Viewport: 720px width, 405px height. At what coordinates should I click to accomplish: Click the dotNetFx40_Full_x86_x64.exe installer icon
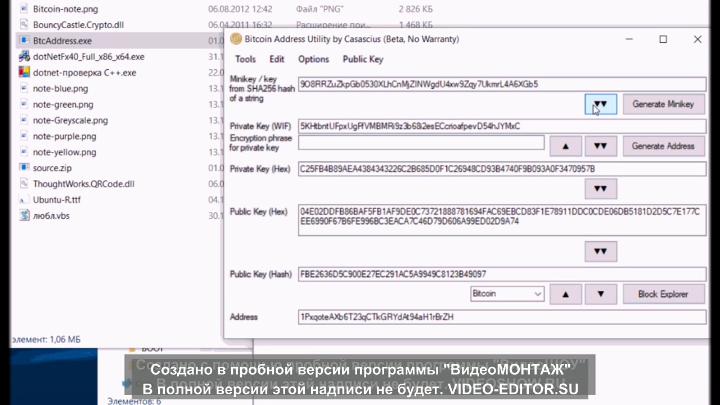coord(24,57)
